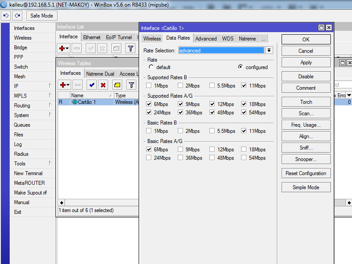Enable 9Mbps in Basic Rates A/G
The image size is (352, 264).
[x=180, y=149]
